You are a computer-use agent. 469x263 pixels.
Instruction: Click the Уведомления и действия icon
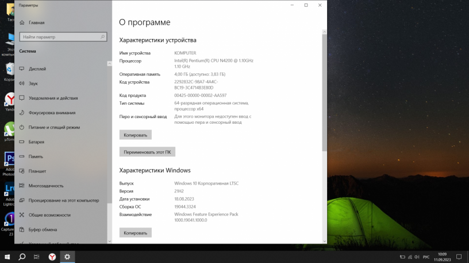22,98
